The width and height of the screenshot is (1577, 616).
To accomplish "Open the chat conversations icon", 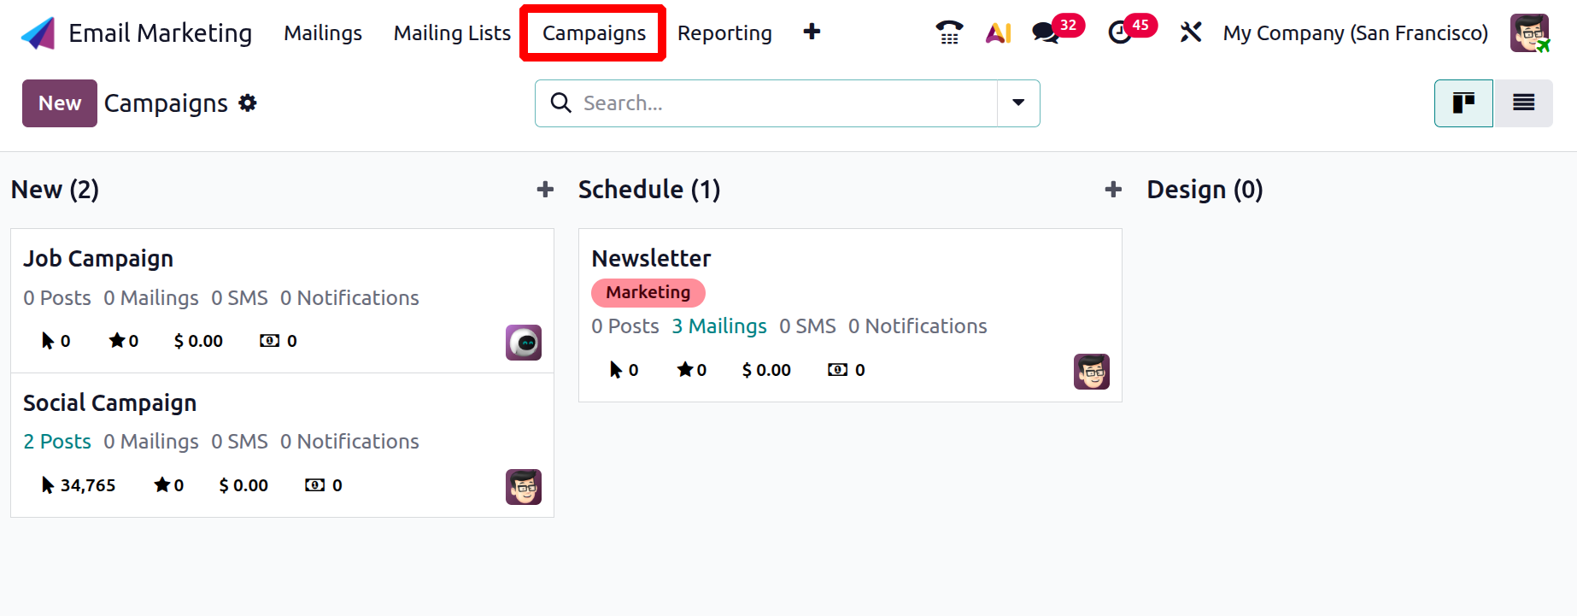I will coord(1045,32).
